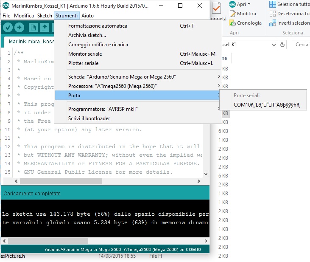This screenshot has height=262, width=310.
Task: Open the Sketch menu
Action: pos(45,16)
